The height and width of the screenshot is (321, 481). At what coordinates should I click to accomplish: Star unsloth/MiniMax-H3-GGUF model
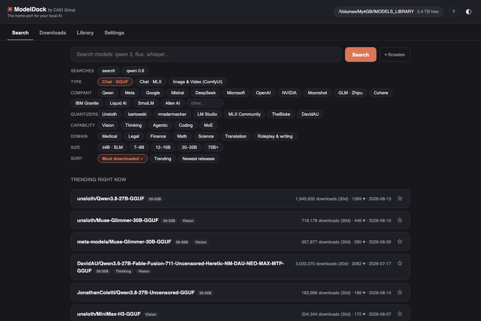click(x=400, y=314)
